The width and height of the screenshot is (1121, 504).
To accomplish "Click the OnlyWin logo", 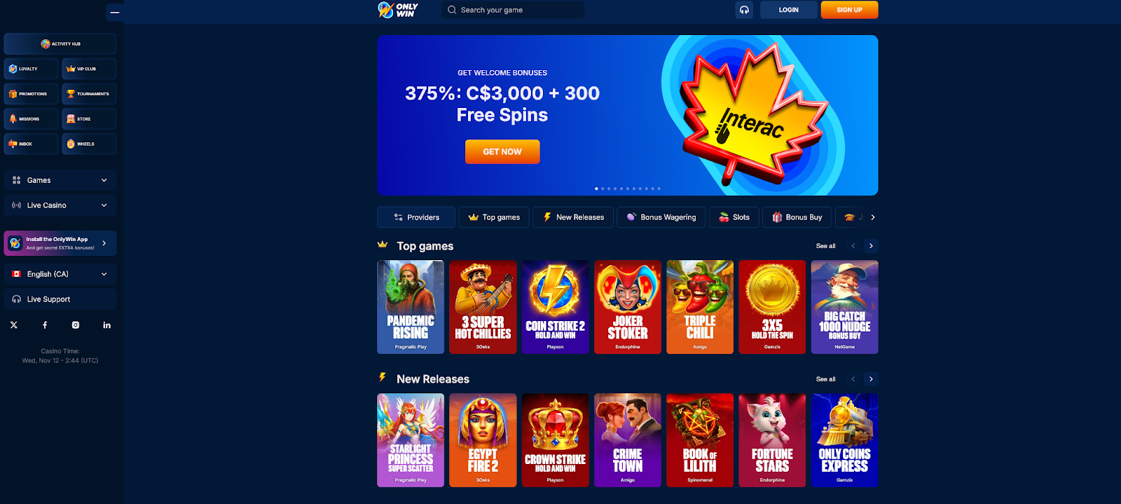I will [398, 10].
